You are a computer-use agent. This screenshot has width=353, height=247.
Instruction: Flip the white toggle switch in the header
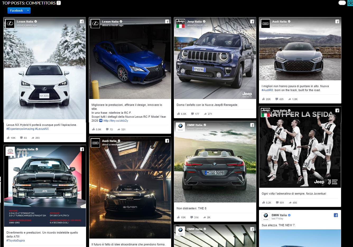coord(342,3)
